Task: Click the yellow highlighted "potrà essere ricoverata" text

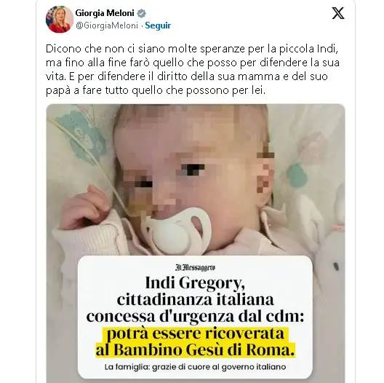Action: [195, 333]
